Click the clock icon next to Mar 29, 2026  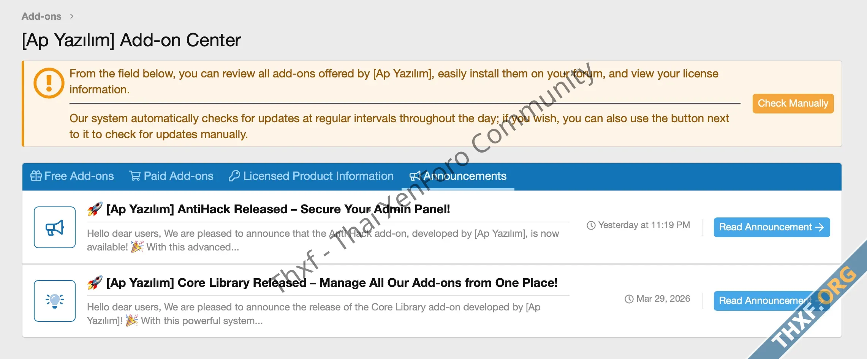(x=629, y=299)
